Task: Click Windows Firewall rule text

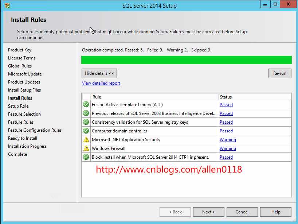Action: 109,148
